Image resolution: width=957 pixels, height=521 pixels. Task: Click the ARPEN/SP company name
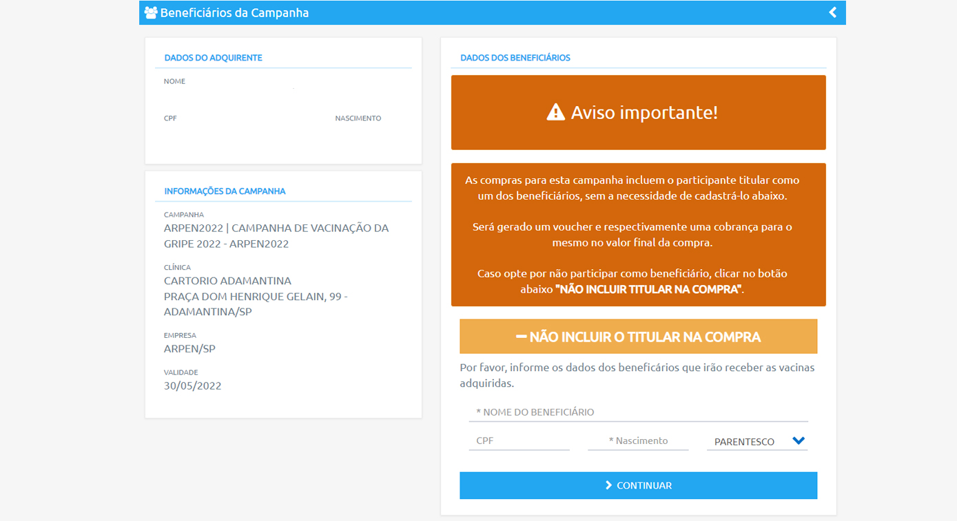(x=189, y=349)
